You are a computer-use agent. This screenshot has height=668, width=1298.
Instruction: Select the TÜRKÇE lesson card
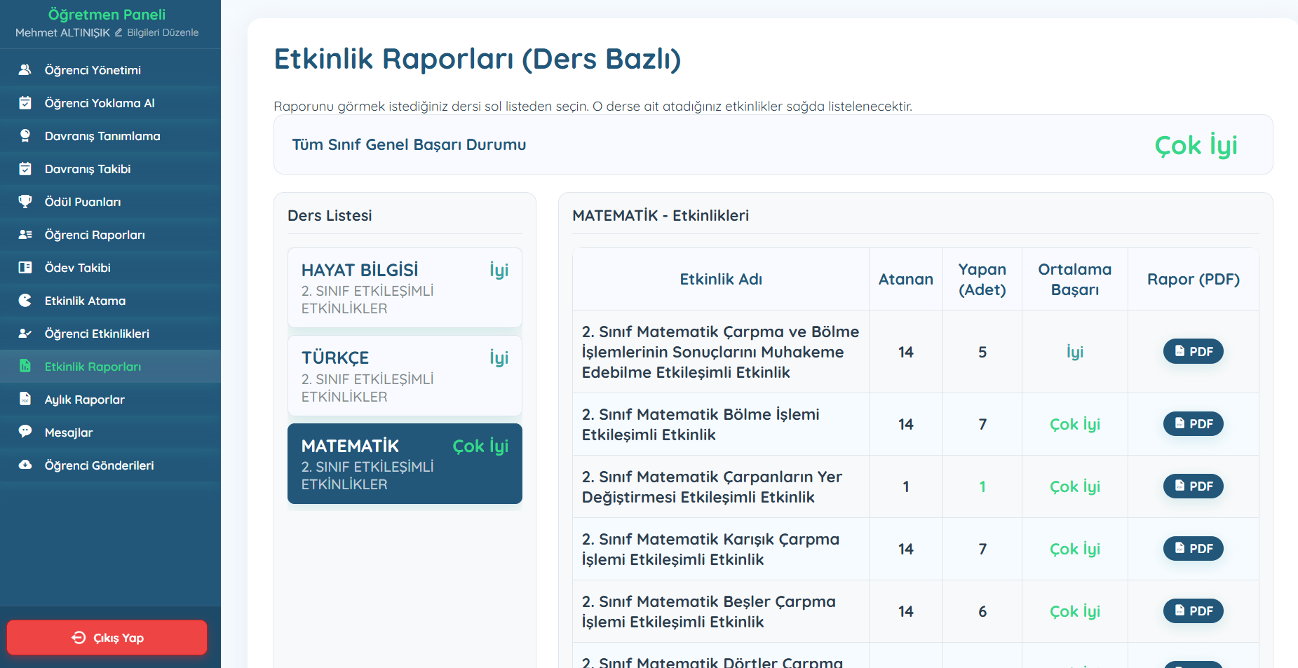pyautogui.click(x=405, y=376)
